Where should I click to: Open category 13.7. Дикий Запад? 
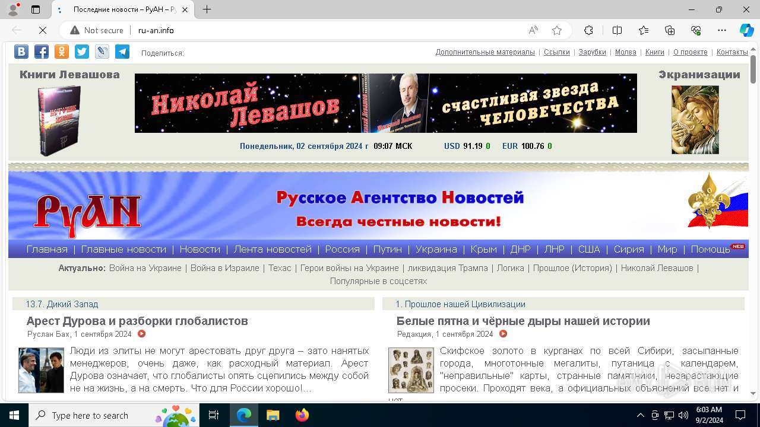(x=62, y=304)
